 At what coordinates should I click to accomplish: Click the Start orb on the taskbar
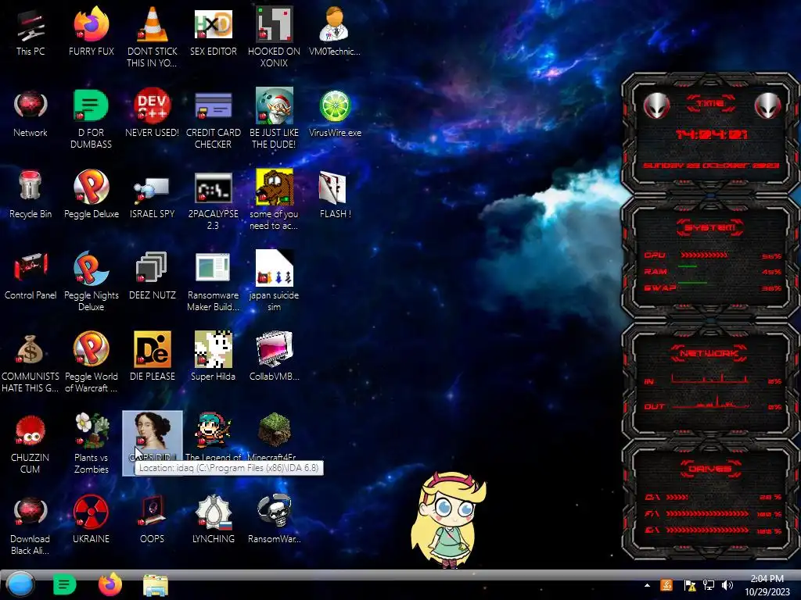(x=20, y=585)
